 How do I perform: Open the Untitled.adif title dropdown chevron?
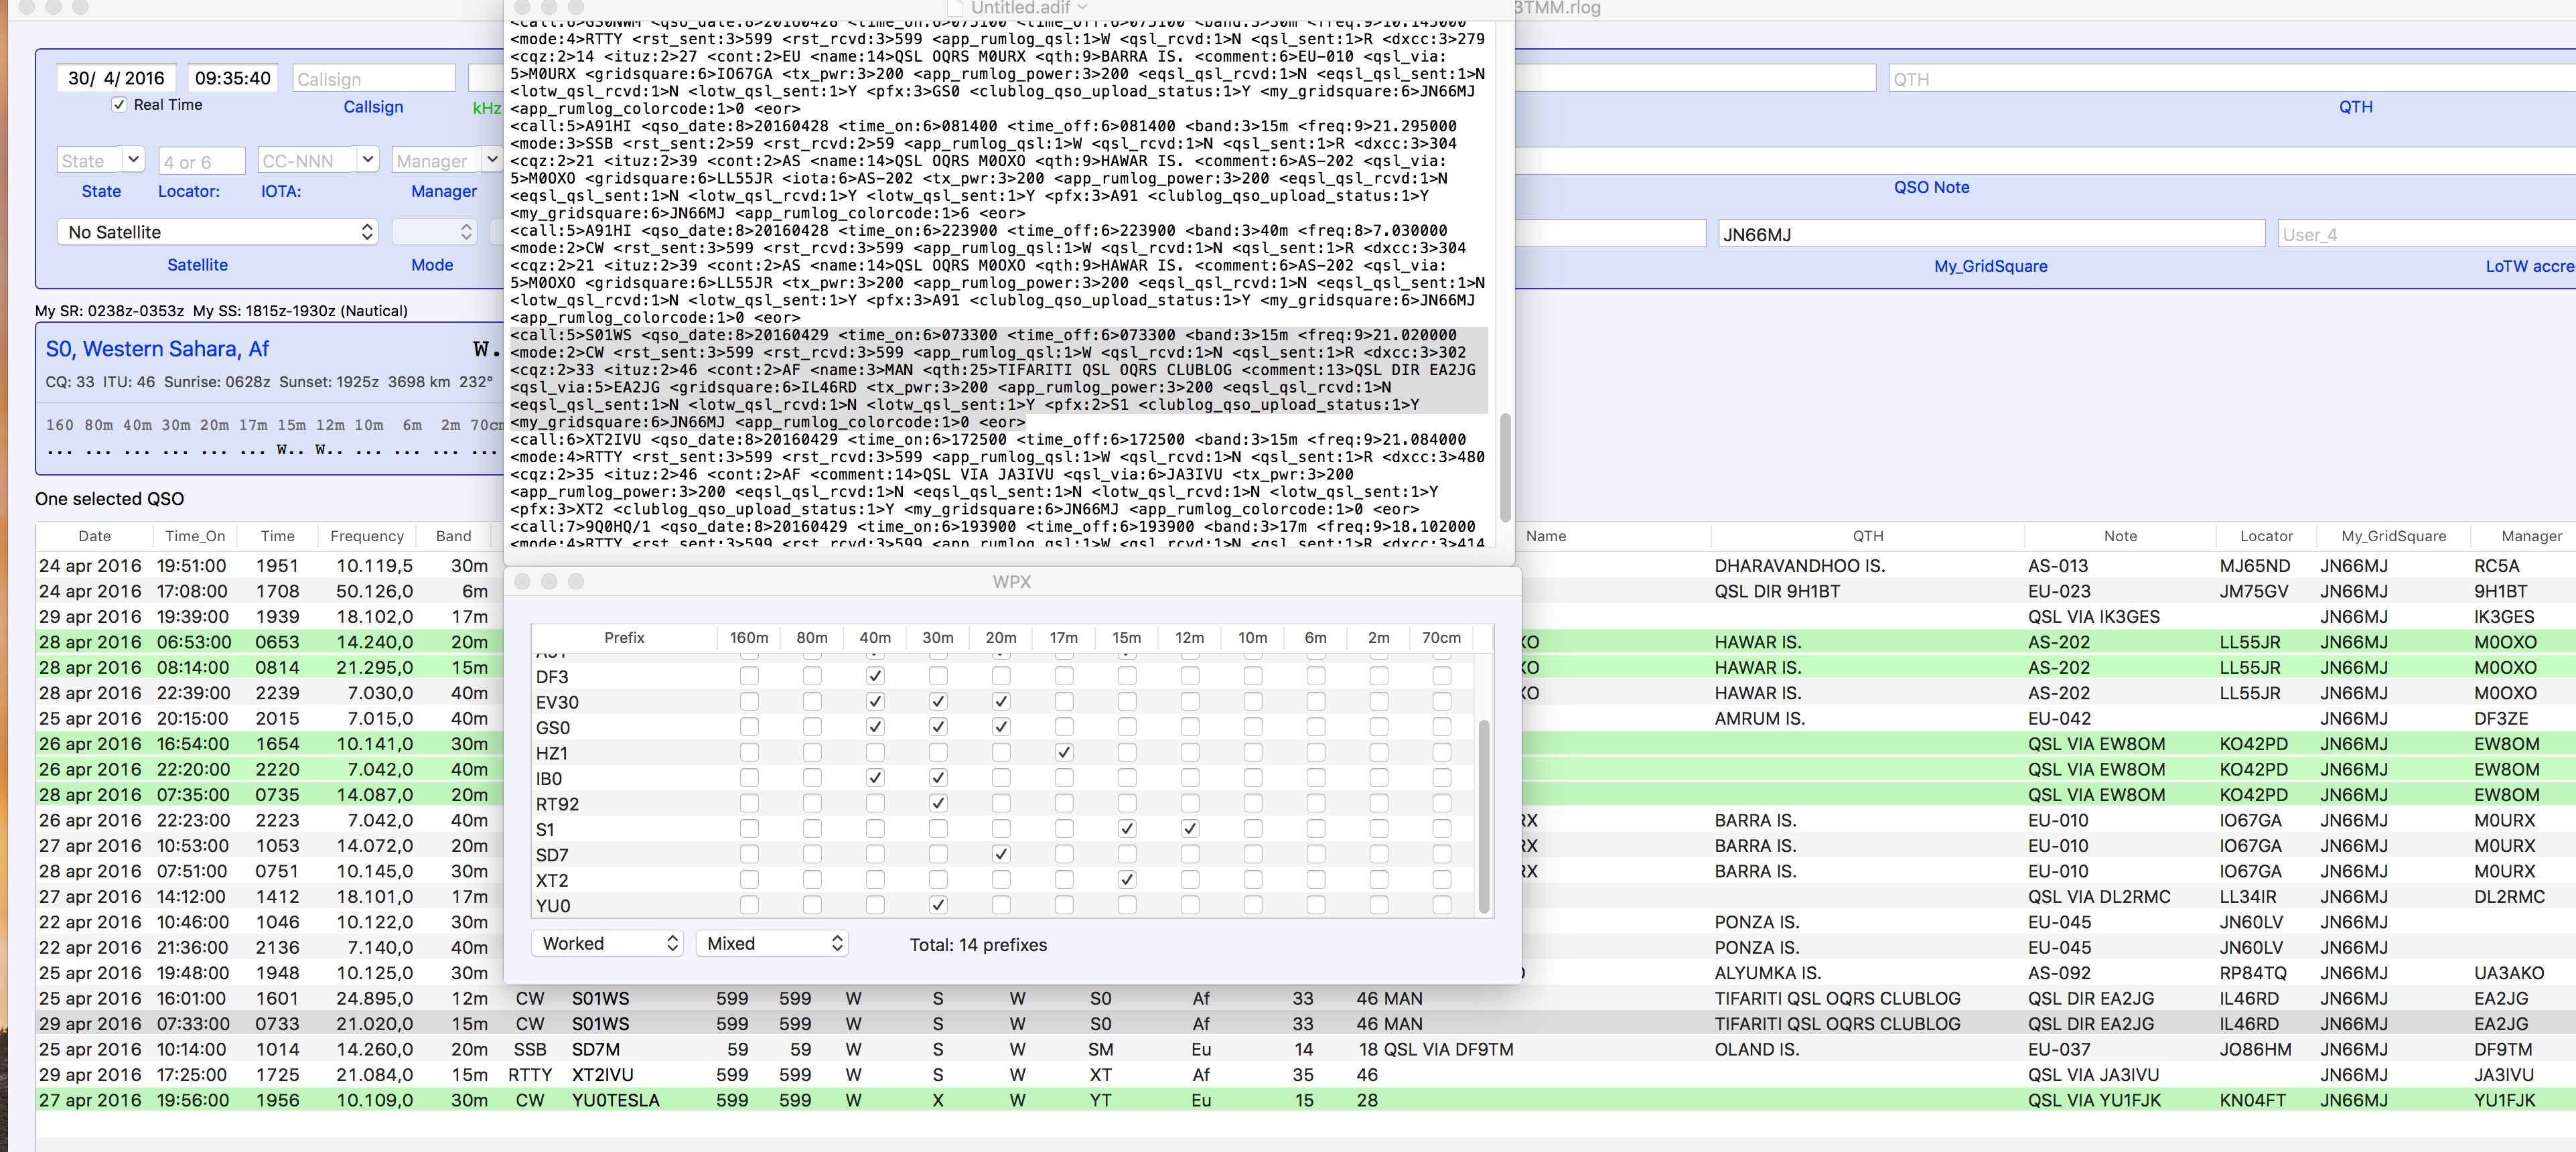pyautogui.click(x=1082, y=8)
